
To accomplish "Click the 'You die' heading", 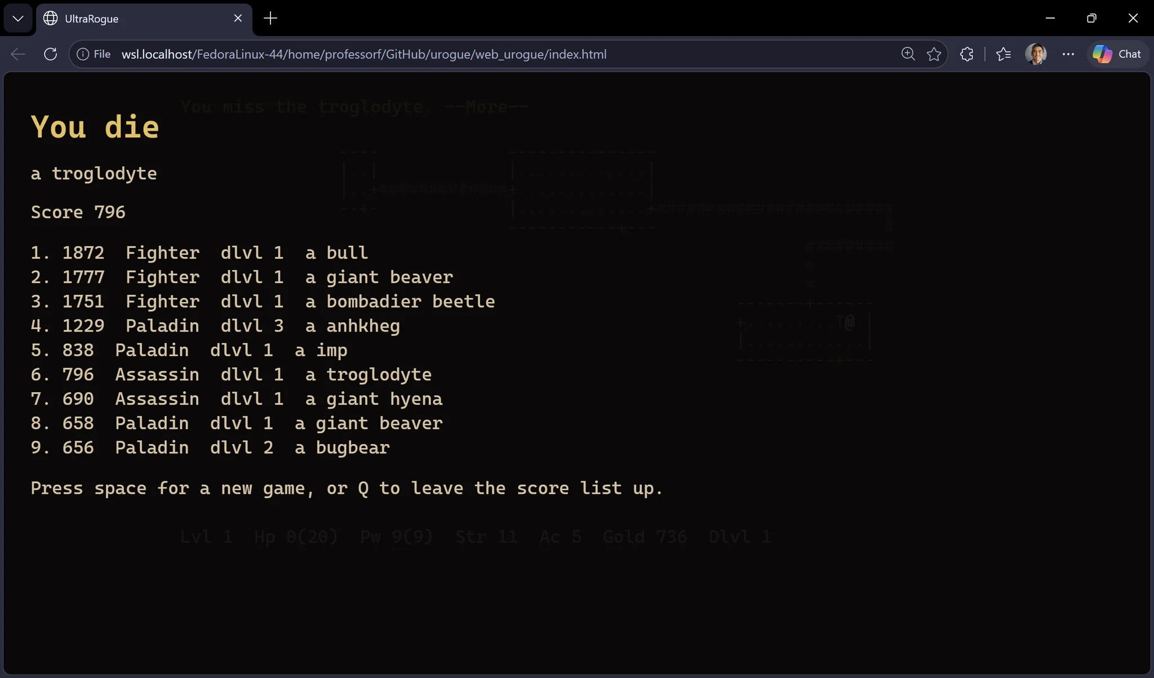I will [95, 127].
